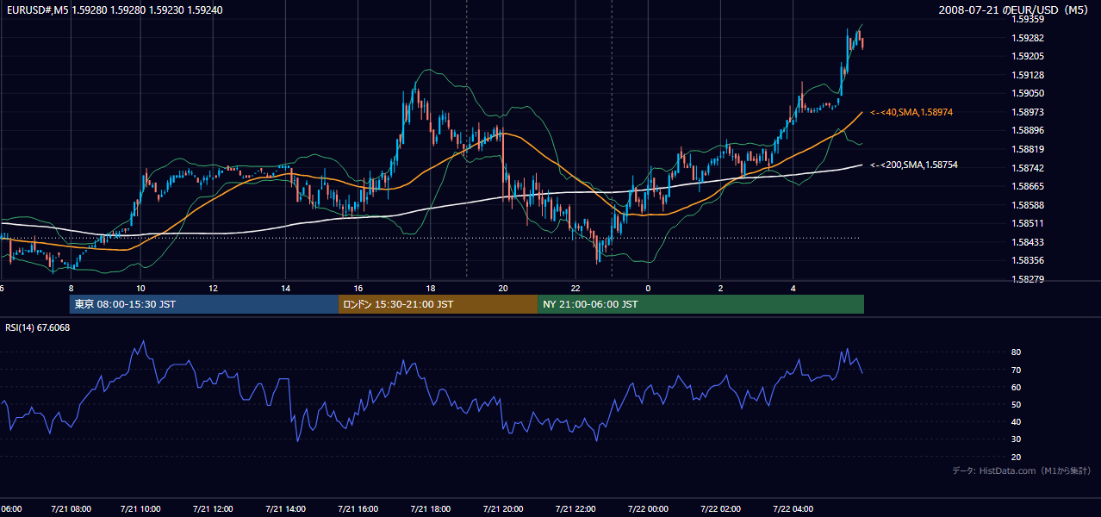Click the 7/22 00:00 bottom time label

650,509
